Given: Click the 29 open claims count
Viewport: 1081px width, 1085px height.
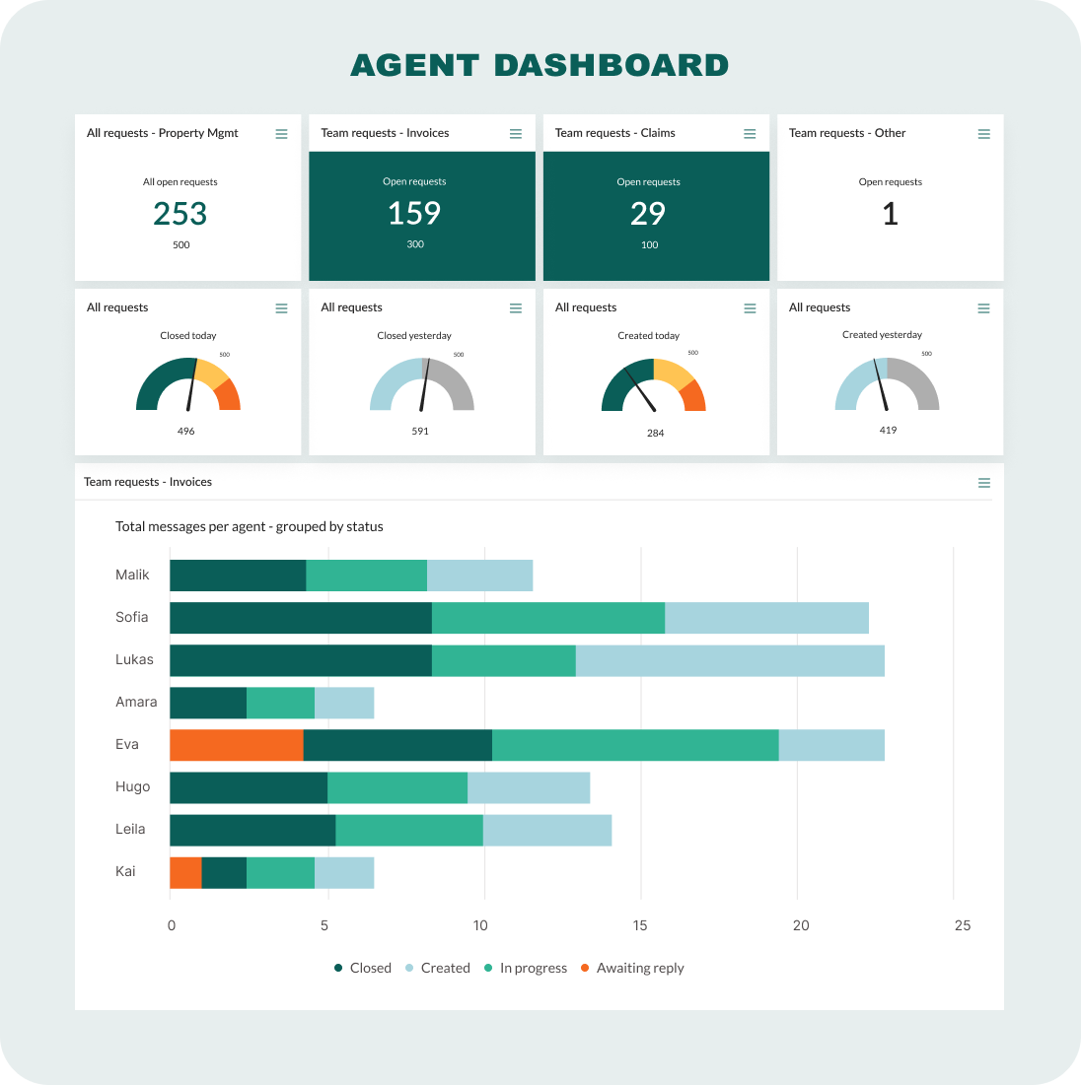Looking at the screenshot, I should 648,213.
